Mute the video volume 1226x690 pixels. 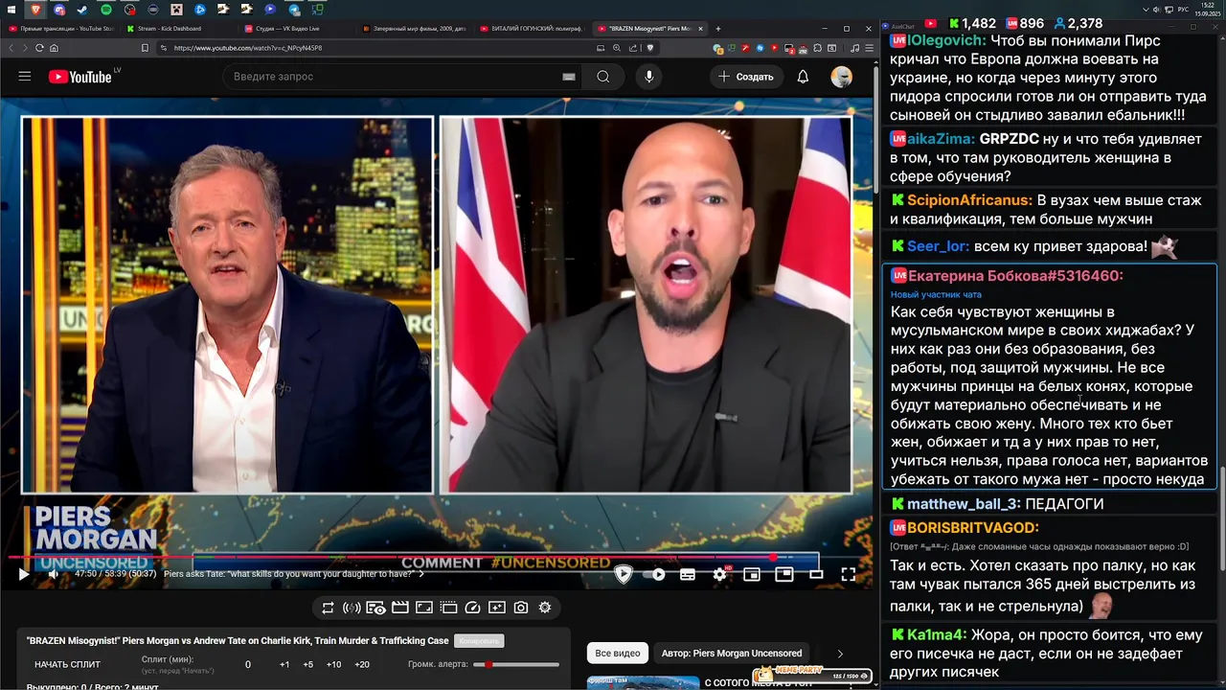[x=53, y=574]
